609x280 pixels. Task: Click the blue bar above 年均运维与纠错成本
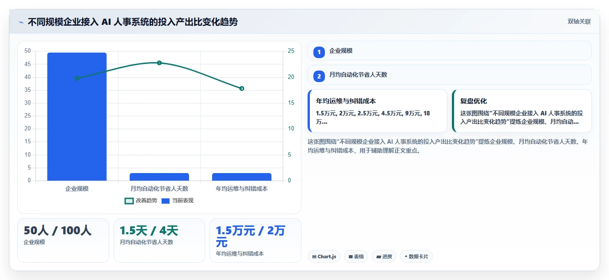tap(241, 177)
